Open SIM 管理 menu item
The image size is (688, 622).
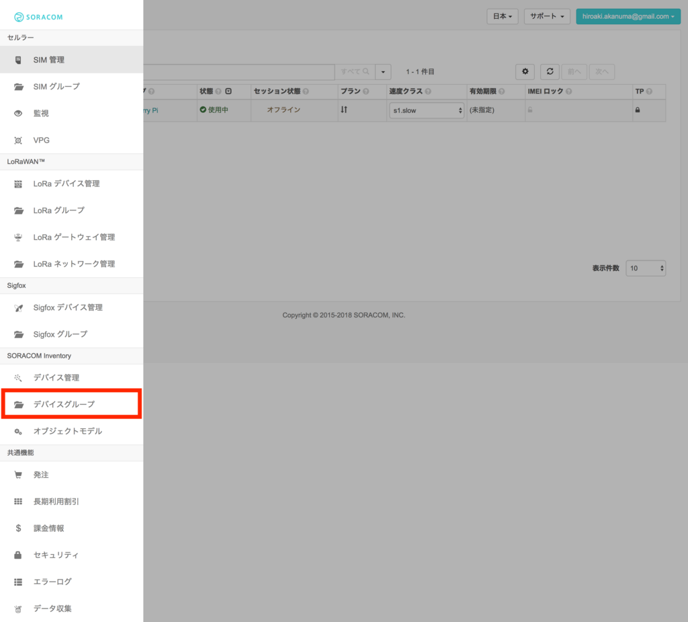click(71, 60)
